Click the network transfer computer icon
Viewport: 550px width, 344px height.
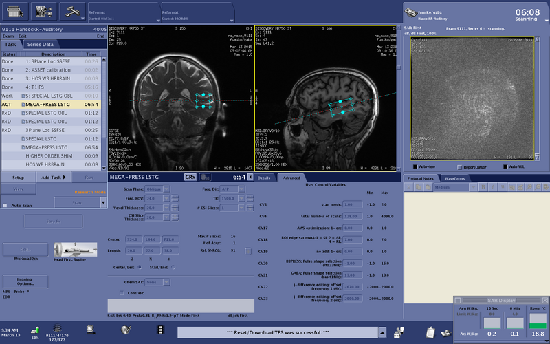click(91, 330)
